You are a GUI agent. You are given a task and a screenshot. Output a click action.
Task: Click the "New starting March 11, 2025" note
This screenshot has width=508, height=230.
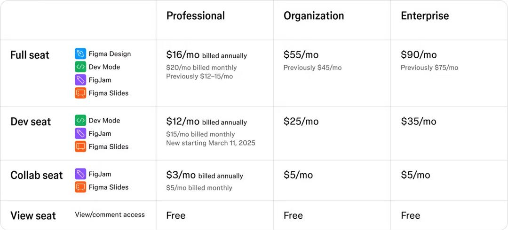(x=211, y=143)
